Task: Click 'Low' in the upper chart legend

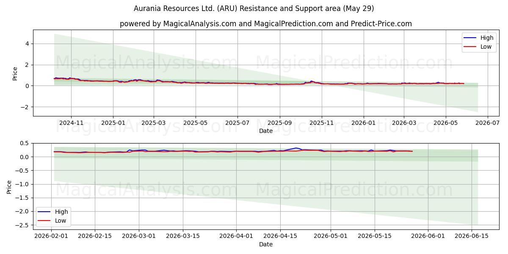Action: (x=486, y=47)
